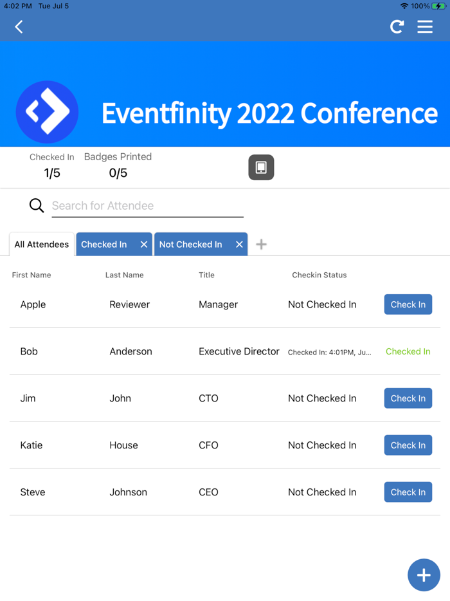Go back using the back arrow
This screenshot has height=601, width=450.
[x=18, y=27]
